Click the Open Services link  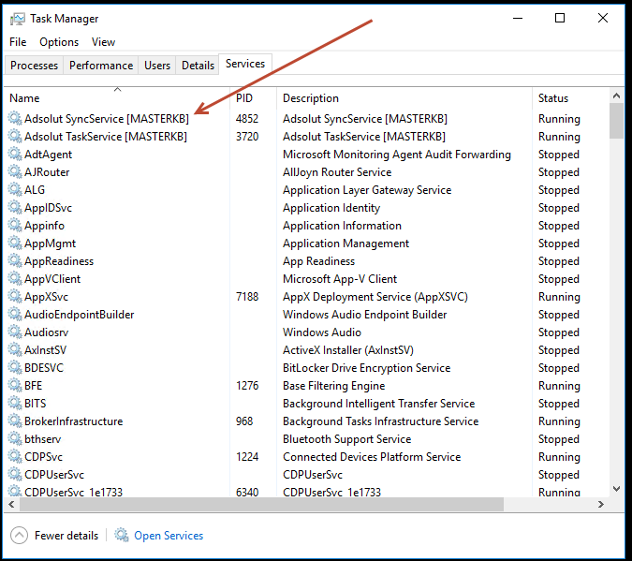(x=169, y=536)
